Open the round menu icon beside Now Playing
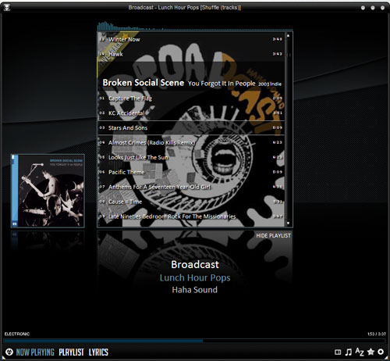390x361 pixels. (9, 352)
